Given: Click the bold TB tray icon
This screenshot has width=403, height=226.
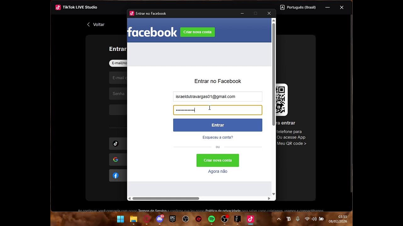Looking at the screenshot, I should pos(288,219).
